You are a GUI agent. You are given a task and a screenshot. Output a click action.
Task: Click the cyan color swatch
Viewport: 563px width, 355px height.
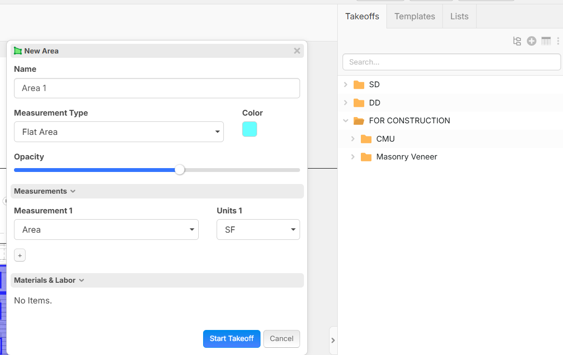point(249,129)
